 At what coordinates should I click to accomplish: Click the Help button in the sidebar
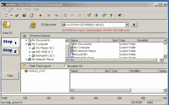click(x=10, y=76)
